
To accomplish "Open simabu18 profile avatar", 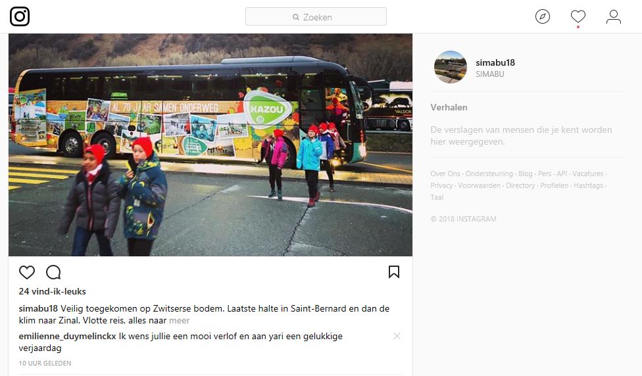I will 451,67.
